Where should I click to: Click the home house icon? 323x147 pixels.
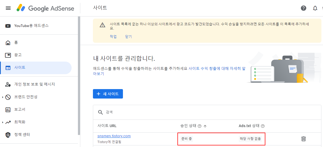click(x=8, y=42)
